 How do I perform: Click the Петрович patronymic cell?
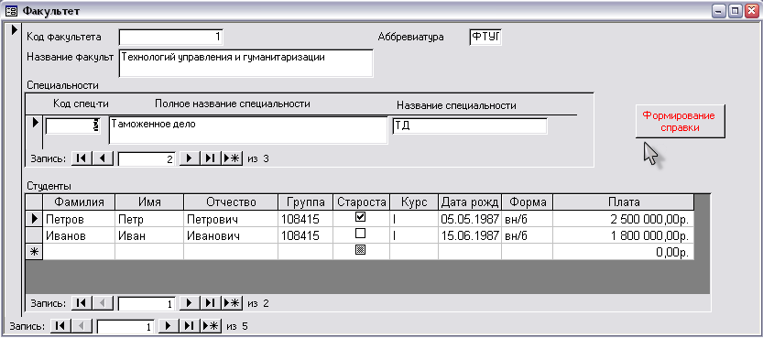pos(231,219)
